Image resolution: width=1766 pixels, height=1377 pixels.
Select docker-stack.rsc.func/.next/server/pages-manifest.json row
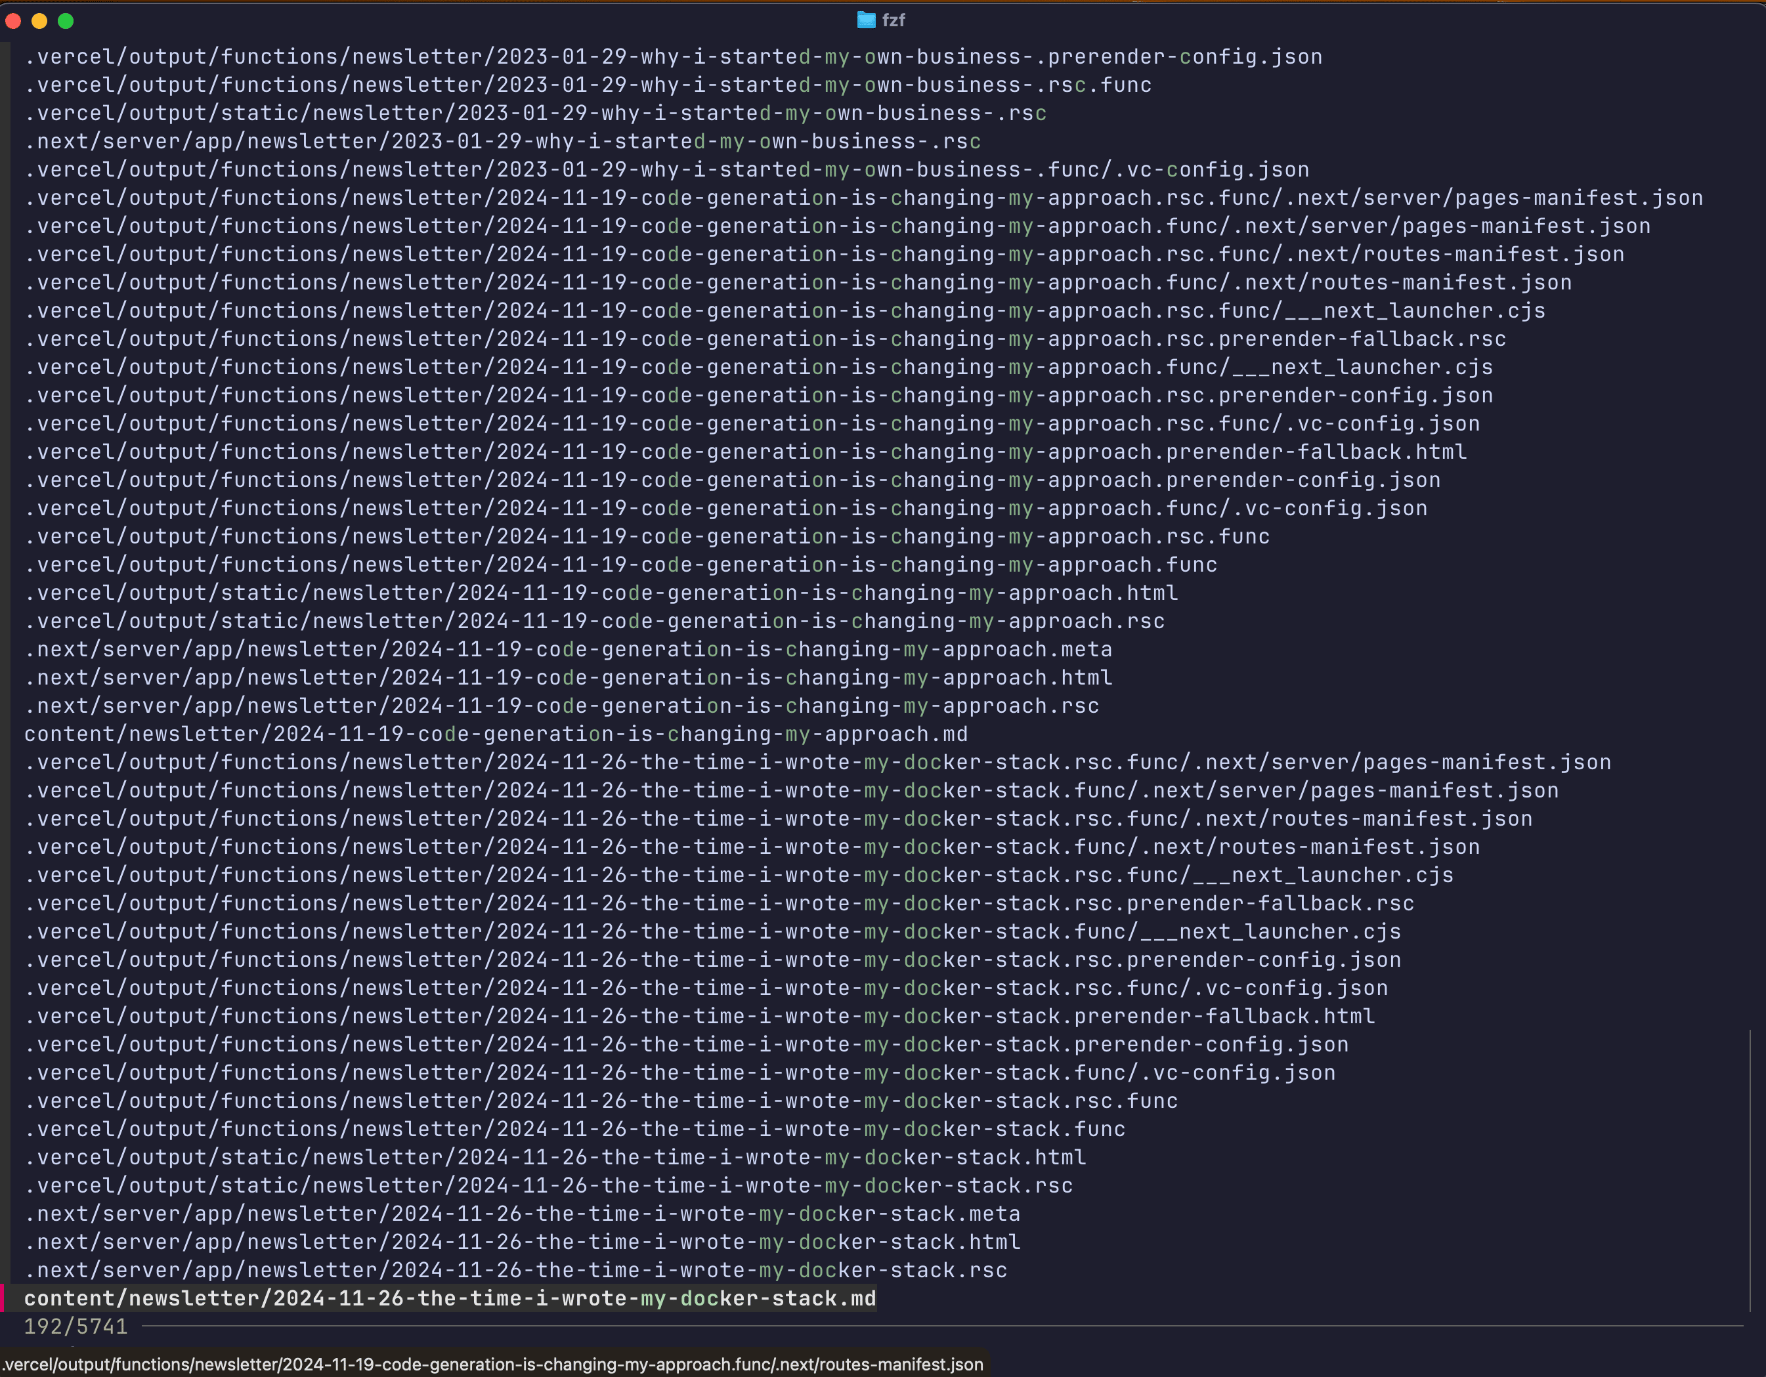coord(817,763)
